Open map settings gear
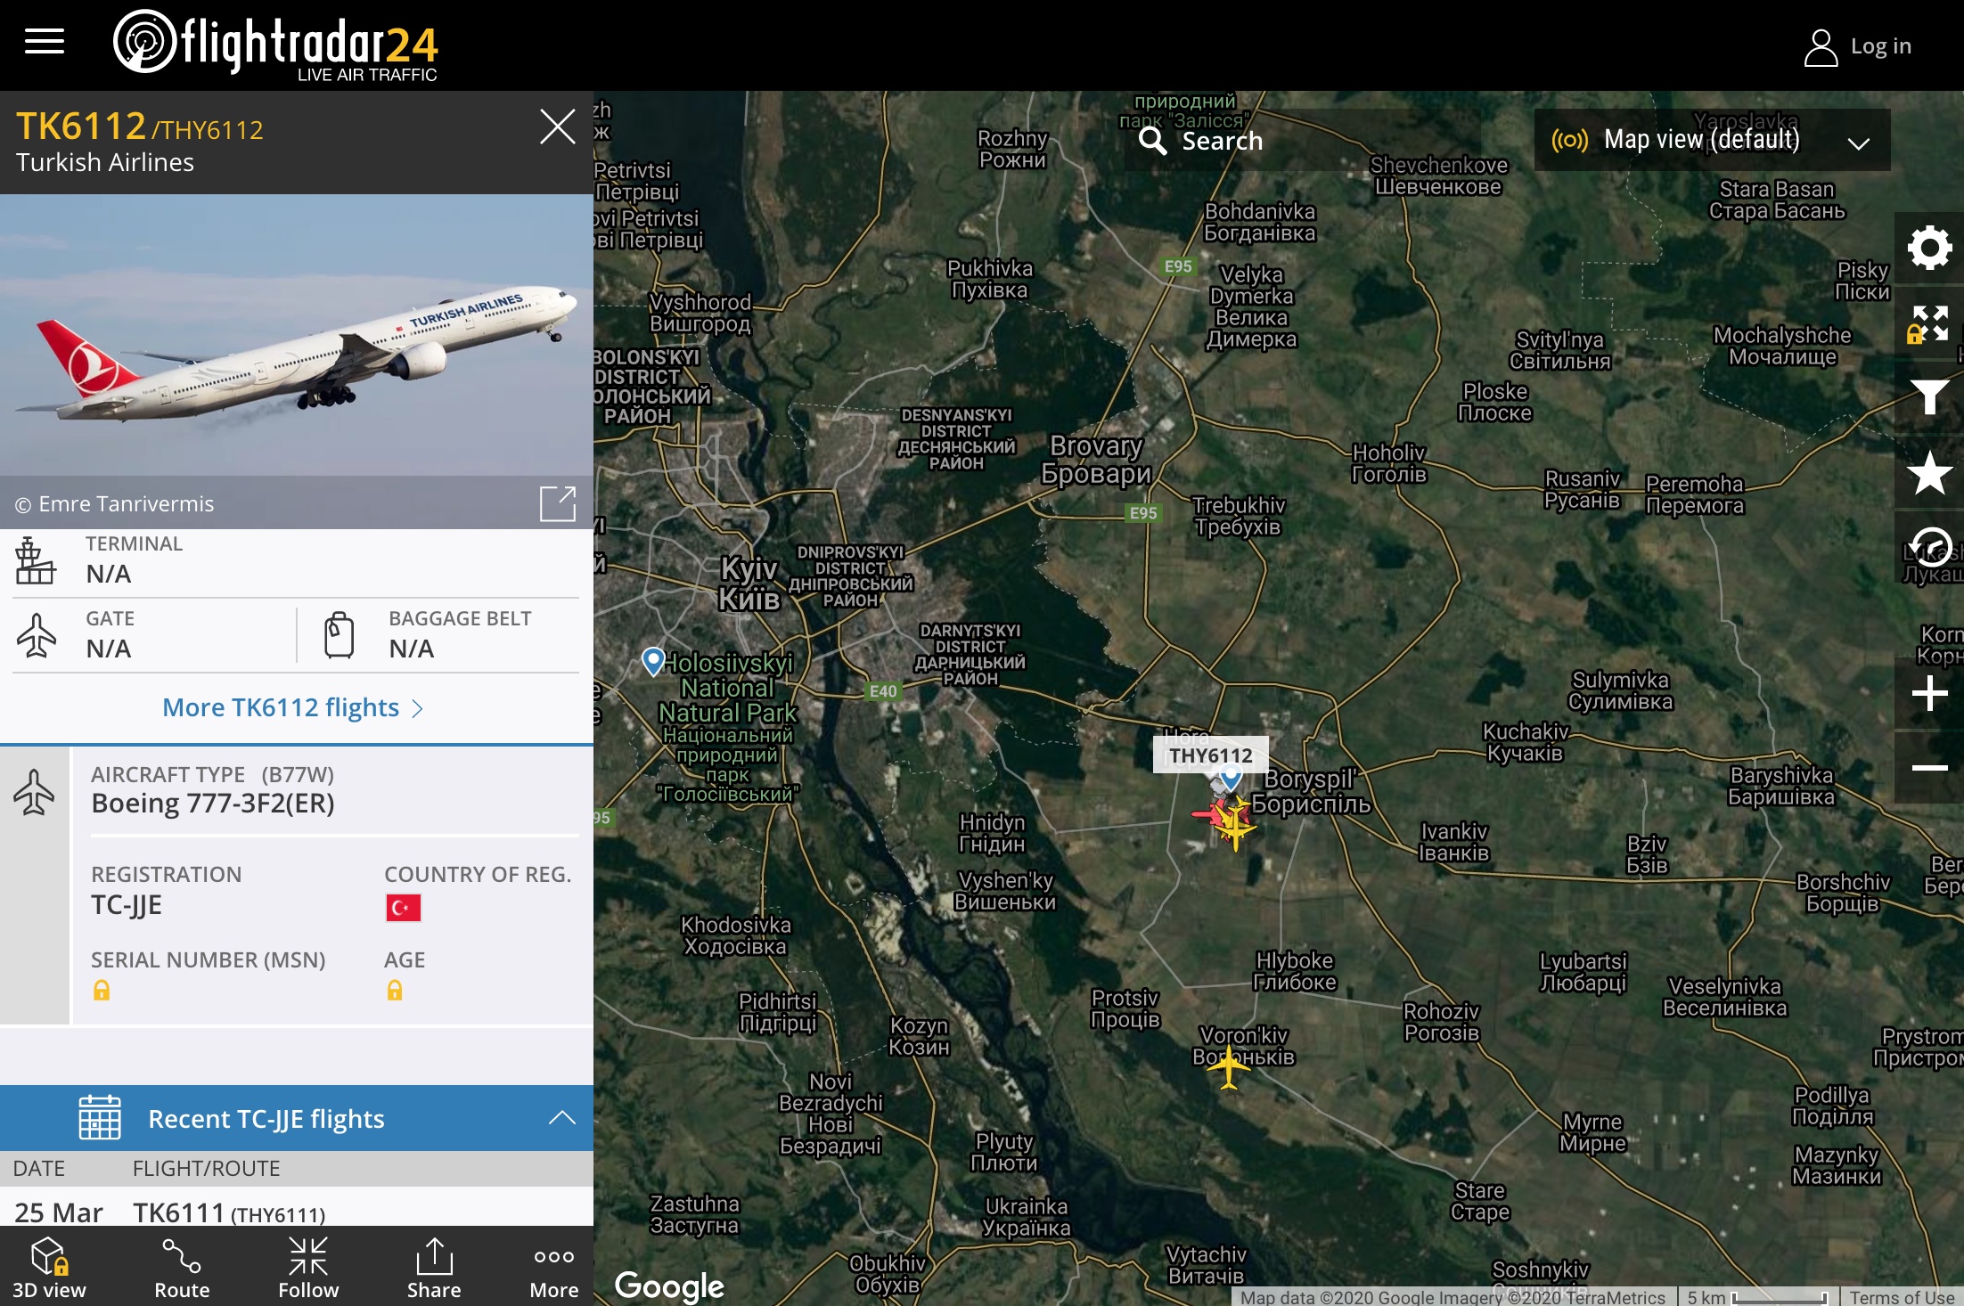 click(x=1929, y=248)
